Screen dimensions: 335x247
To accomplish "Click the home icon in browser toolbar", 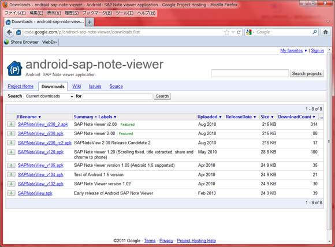I will coord(325,32).
